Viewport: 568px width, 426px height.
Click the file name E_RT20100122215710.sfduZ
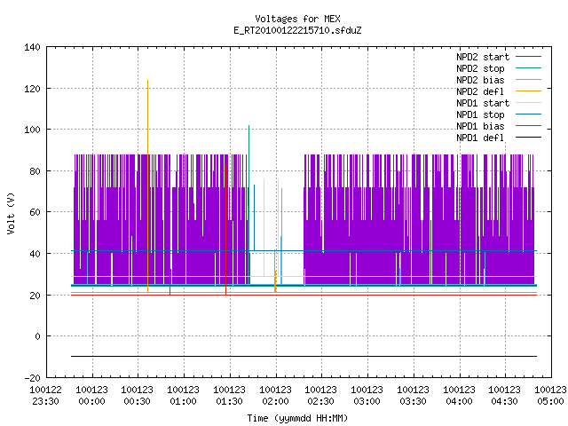coord(297,30)
